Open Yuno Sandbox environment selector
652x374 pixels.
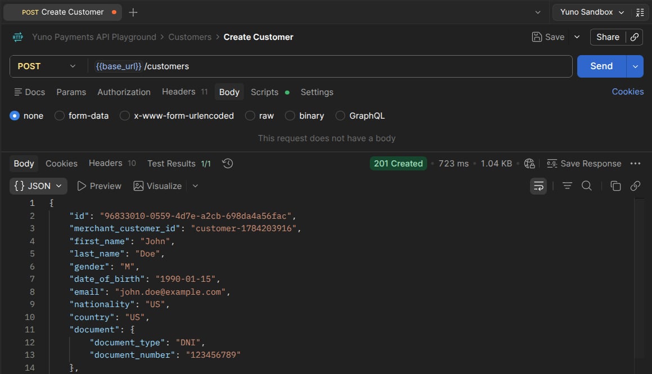point(592,12)
